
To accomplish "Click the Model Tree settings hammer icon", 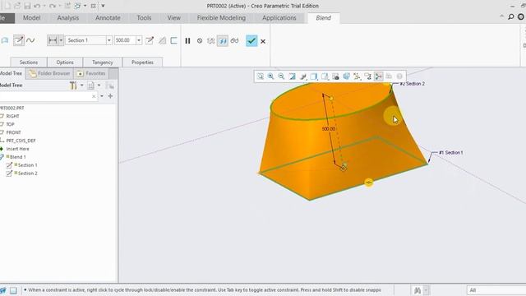I will (x=73, y=86).
